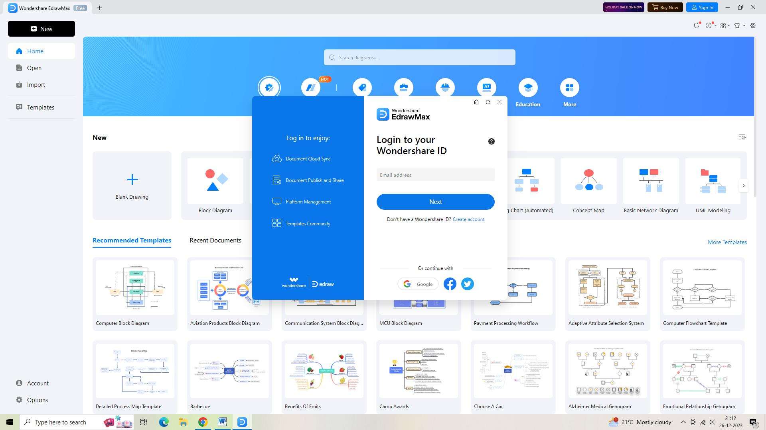This screenshot has width=766, height=430.
Task: Select the Email address input field
Action: click(x=436, y=175)
